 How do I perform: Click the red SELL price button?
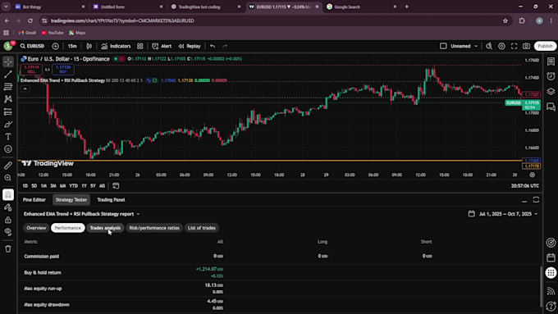pos(31,70)
